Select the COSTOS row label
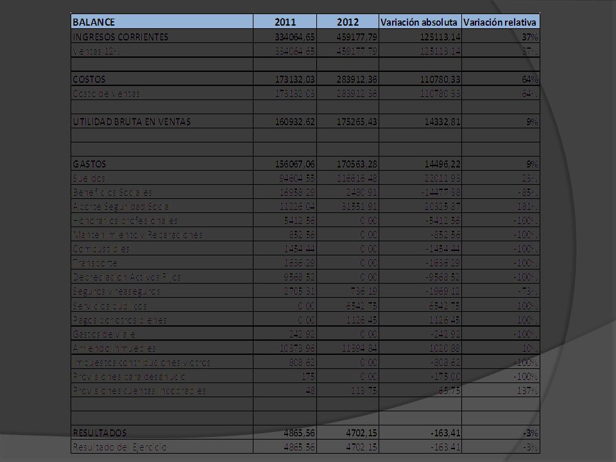Screen dimensions: 616x462 click(x=89, y=80)
